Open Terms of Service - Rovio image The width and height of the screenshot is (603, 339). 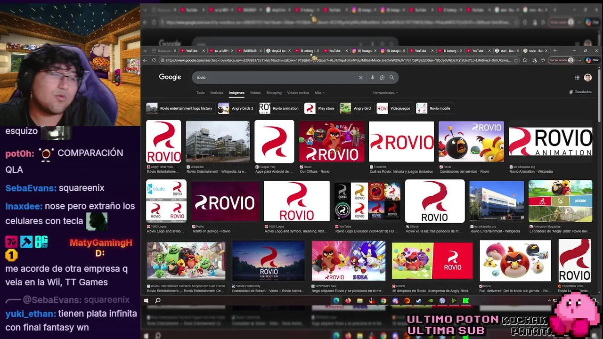coord(225,201)
